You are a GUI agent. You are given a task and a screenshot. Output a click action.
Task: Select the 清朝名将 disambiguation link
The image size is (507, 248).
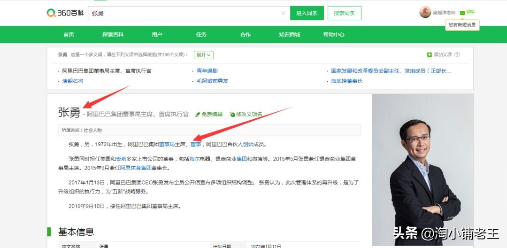[x=73, y=81]
